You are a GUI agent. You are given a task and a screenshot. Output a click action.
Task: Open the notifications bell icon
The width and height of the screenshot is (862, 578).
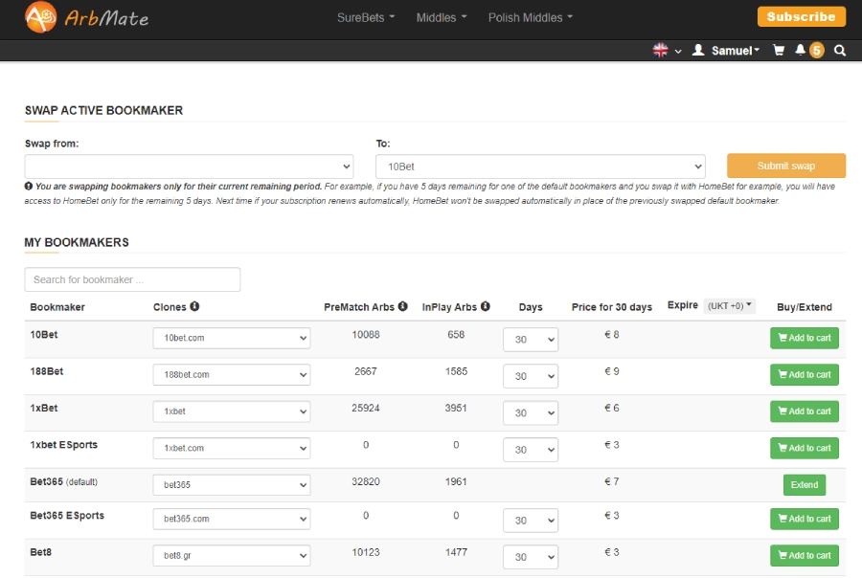click(x=801, y=51)
